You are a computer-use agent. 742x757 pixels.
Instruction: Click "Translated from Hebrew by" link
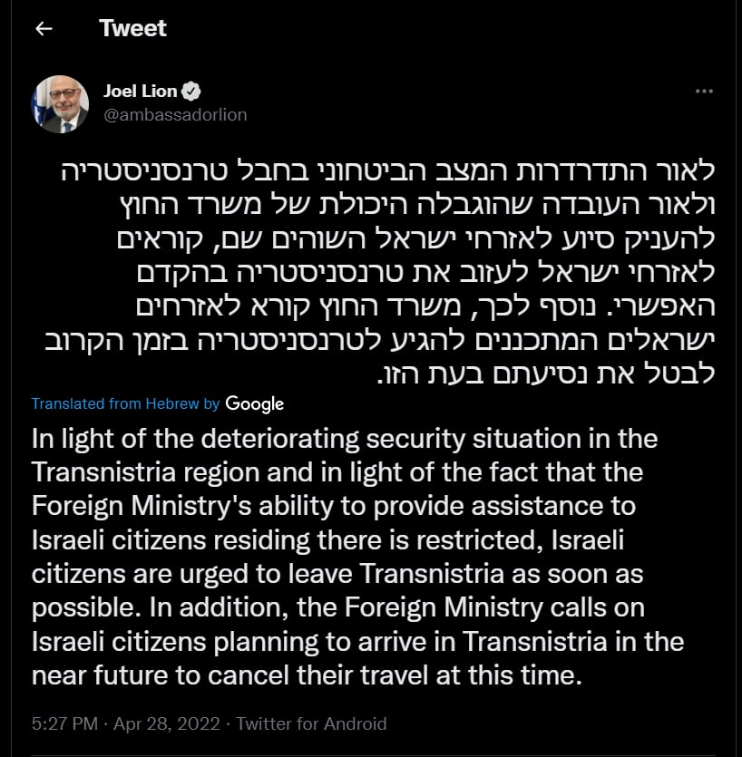tap(125, 403)
